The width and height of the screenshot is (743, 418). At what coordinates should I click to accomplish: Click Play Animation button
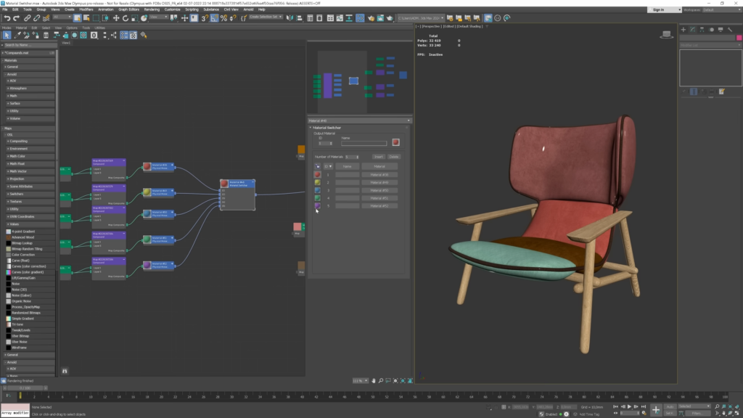coord(629,406)
